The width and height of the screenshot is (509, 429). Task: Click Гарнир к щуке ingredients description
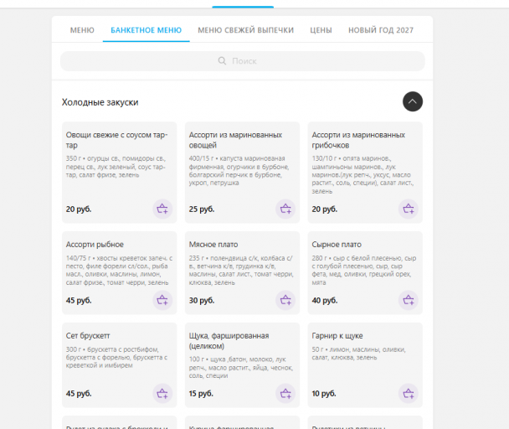pos(358,354)
